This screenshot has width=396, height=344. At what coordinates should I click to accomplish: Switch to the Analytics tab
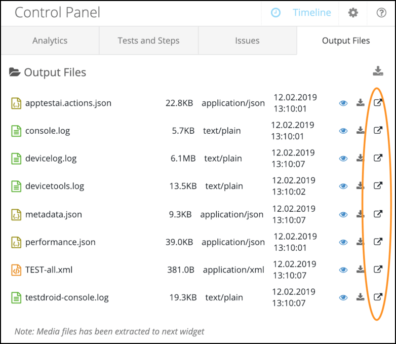(x=50, y=41)
